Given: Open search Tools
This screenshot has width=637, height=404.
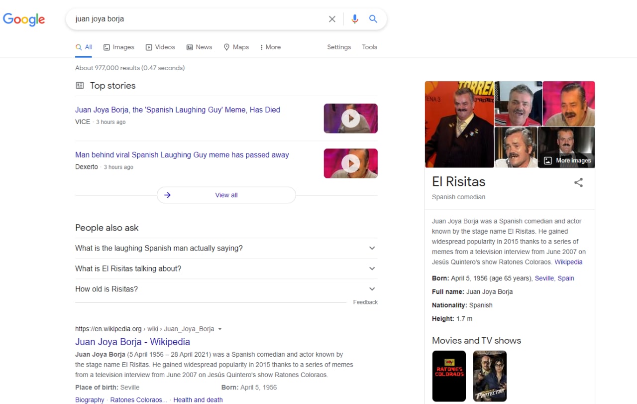Looking at the screenshot, I should point(369,47).
